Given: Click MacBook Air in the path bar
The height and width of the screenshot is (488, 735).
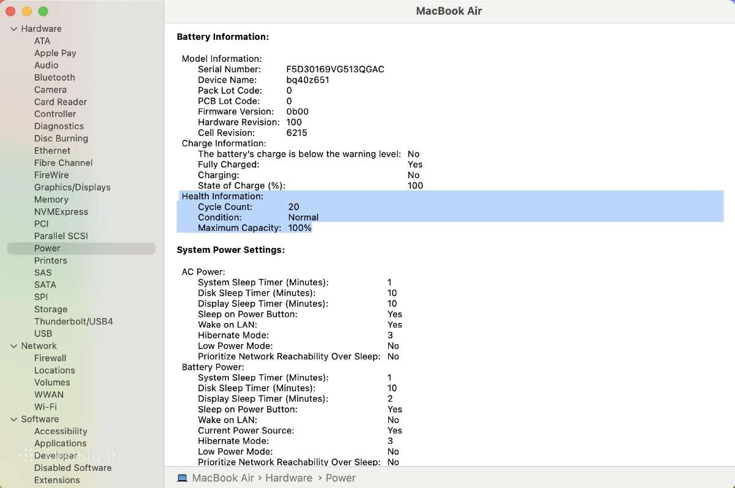Looking at the screenshot, I should [223, 478].
